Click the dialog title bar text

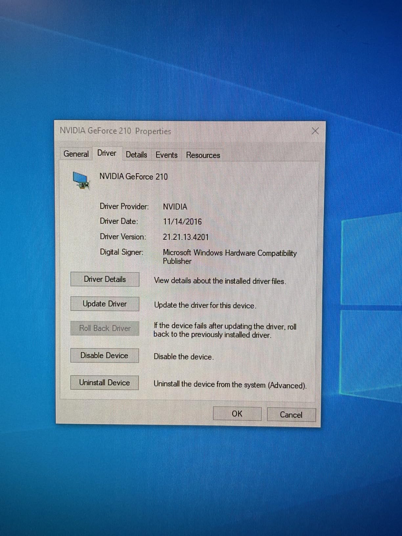coord(115,131)
